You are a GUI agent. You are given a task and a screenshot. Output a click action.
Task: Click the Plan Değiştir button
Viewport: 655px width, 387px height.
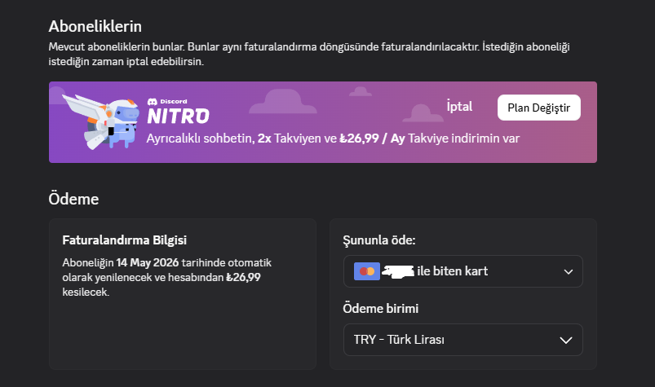[539, 108]
